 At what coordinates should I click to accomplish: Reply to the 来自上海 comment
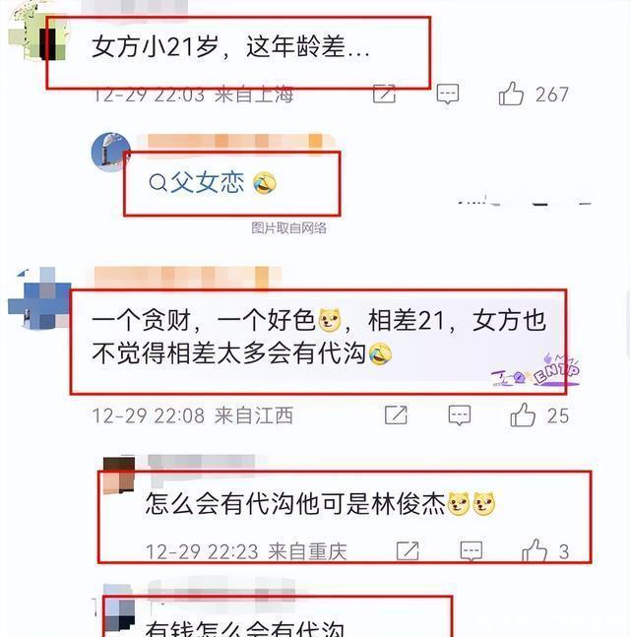(448, 95)
